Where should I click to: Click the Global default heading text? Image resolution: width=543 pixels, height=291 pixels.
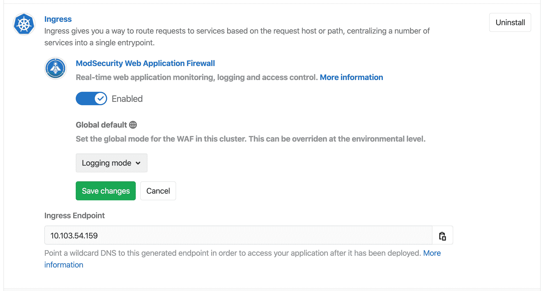click(101, 125)
